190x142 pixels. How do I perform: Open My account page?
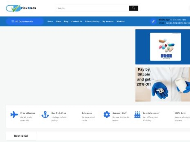pyautogui.click(x=108, y=21)
